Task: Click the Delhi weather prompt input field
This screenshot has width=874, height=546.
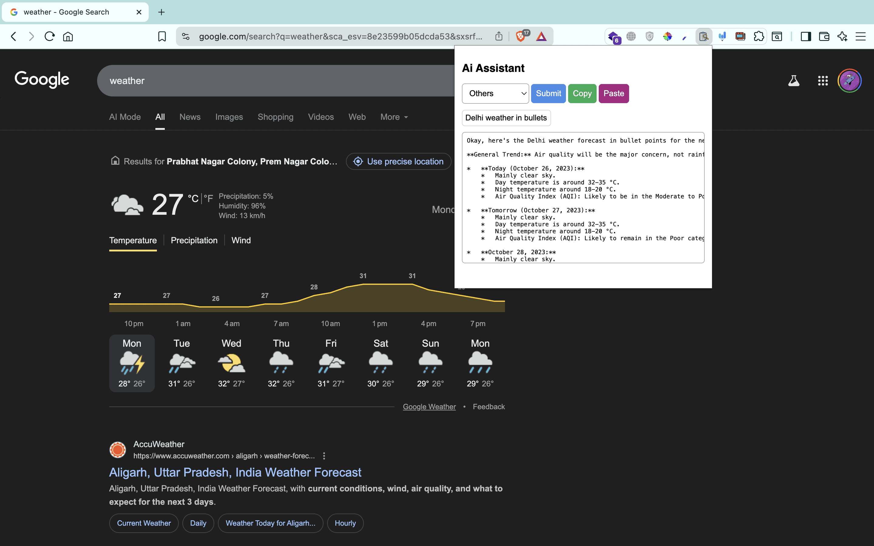Action: coord(506,118)
